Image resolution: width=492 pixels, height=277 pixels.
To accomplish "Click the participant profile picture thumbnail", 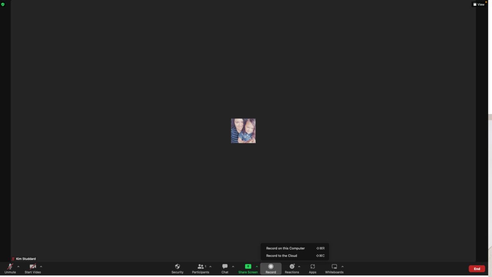I will [x=243, y=131].
